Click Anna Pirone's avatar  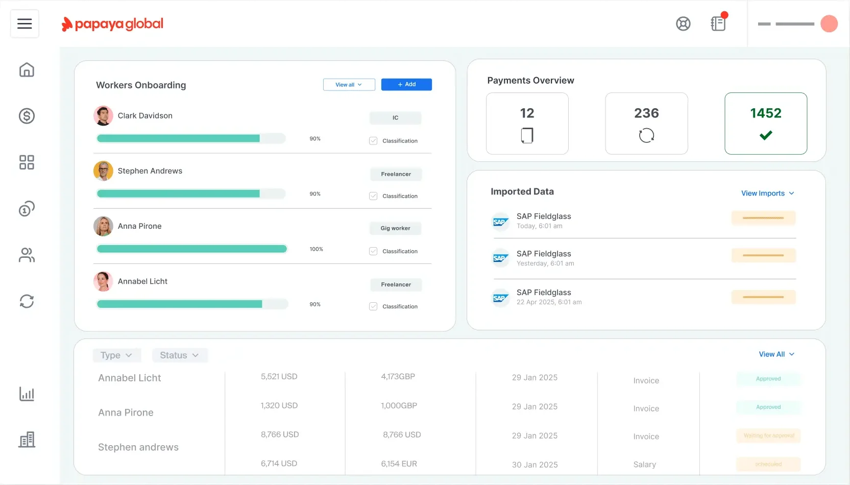coord(103,226)
